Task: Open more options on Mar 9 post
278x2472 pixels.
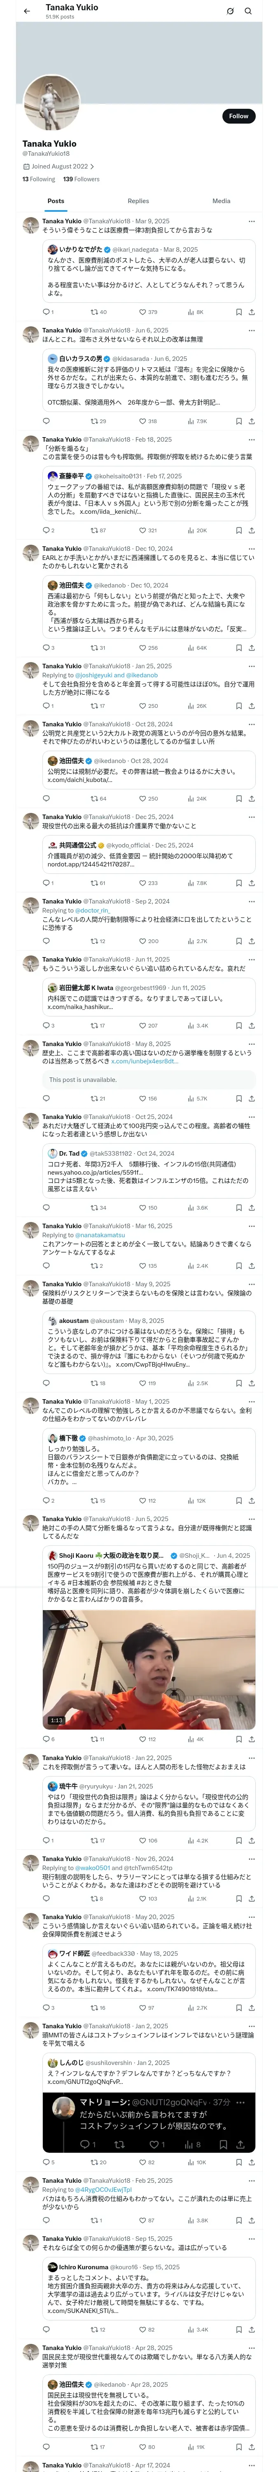Action: coord(252,222)
